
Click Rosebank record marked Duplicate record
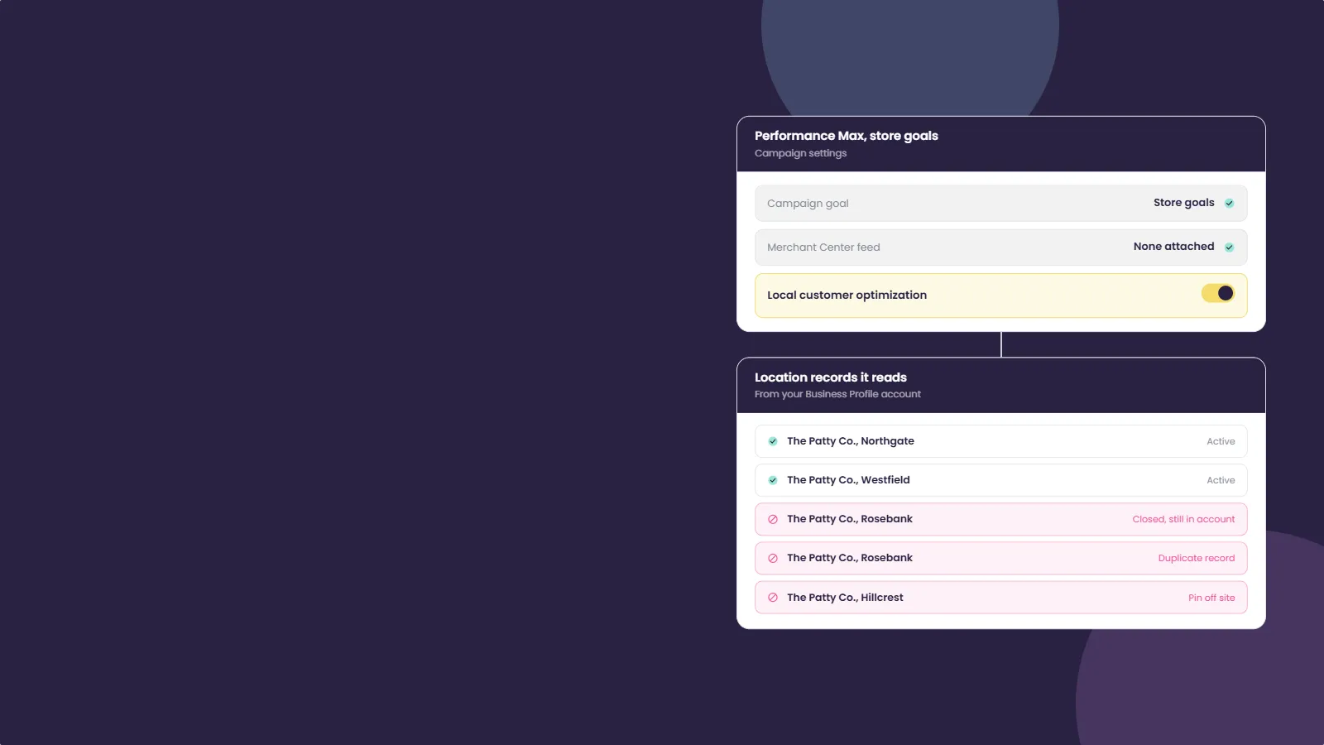(x=1001, y=558)
